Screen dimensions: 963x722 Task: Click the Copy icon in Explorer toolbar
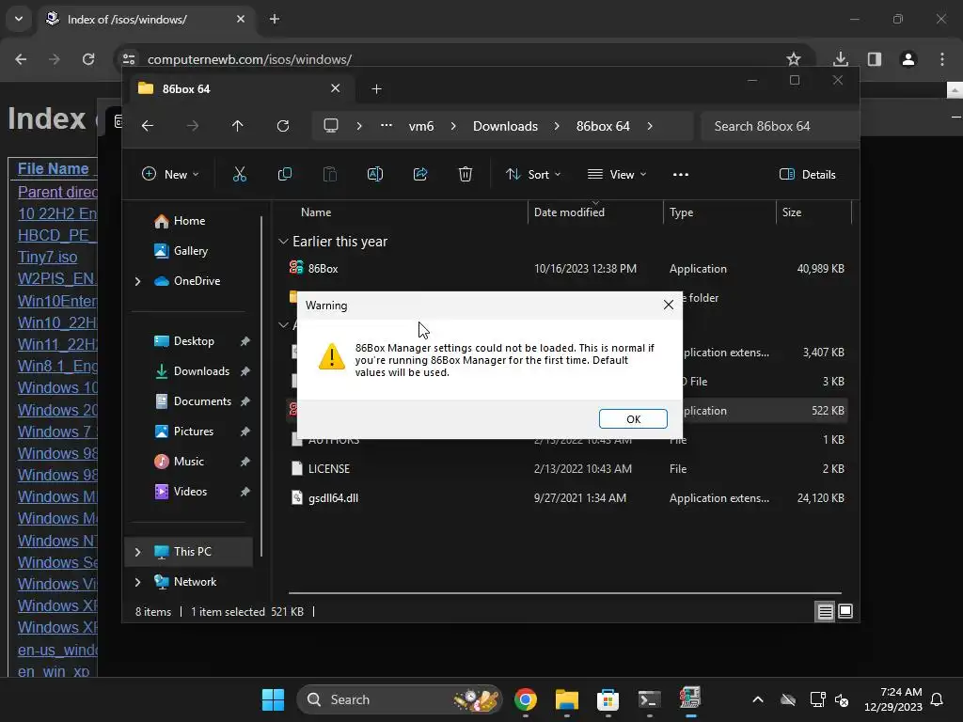tap(284, 174)
